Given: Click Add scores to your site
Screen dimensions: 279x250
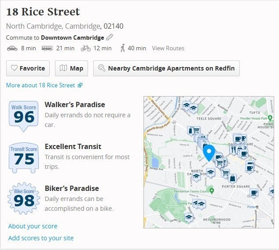Looking at the screenshot, I should tap(41, 238).
